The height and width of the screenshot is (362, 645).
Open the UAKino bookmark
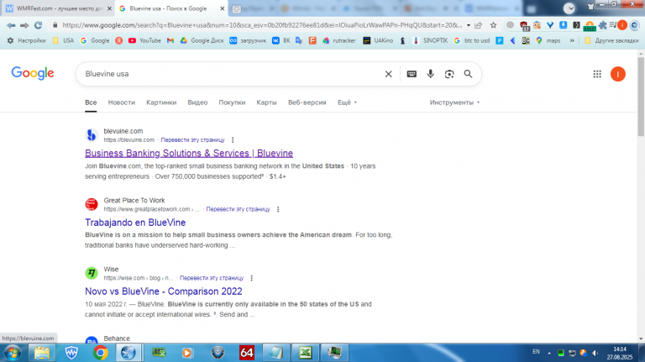tap(378, 40)
